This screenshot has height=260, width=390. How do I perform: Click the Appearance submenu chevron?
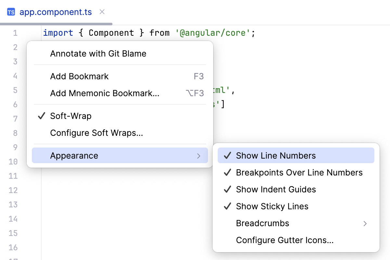pos(199,156)
